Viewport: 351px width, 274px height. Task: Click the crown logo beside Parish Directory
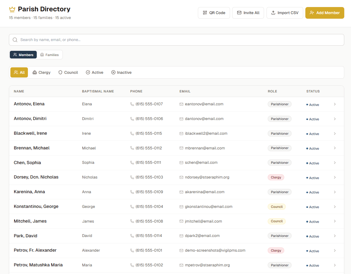click(12, 9)
